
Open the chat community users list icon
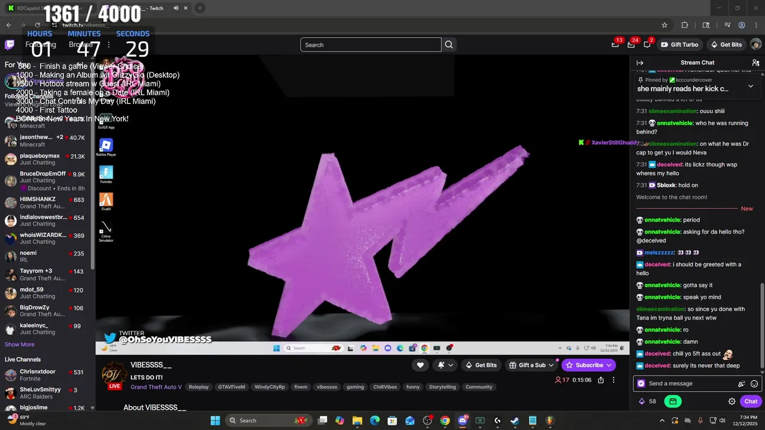[x=755, y=63]
